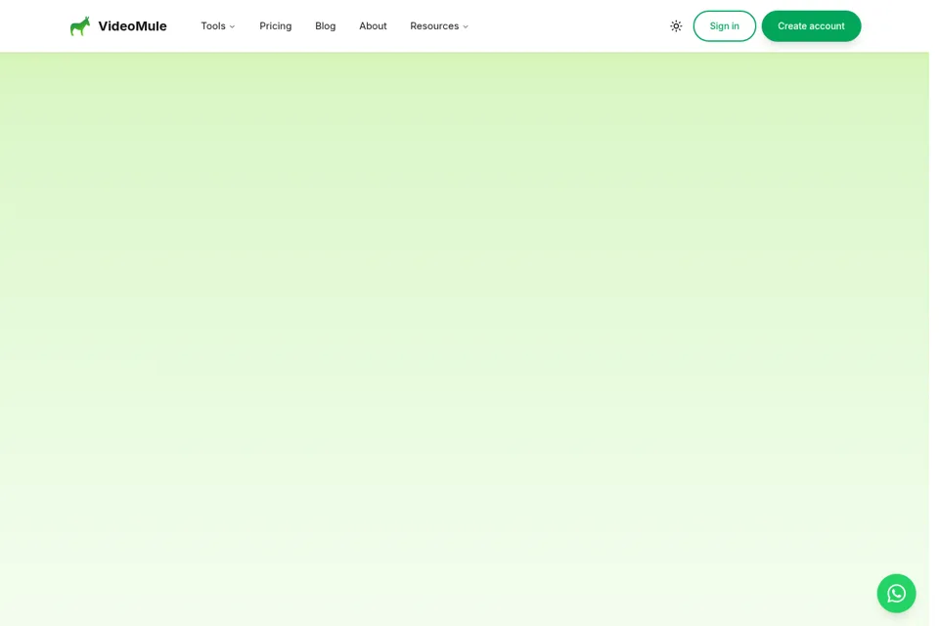Go to VideoMule home via brand name
This screenshot has height=626, width=939.
point(132,26)
